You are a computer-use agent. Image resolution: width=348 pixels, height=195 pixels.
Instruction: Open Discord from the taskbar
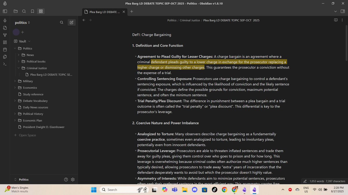click(195, 190)
